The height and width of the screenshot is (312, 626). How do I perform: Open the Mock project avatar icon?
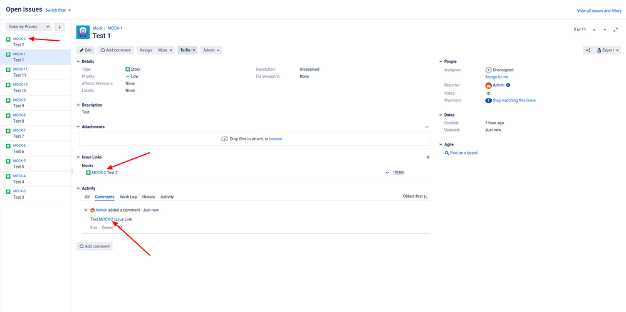[x=83, y=33]
